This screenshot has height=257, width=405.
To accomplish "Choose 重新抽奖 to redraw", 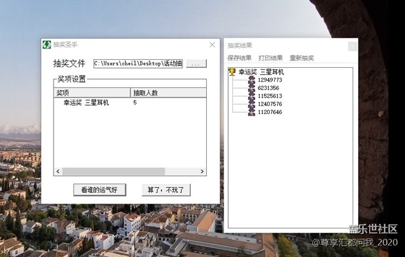I will coord(302,58).
